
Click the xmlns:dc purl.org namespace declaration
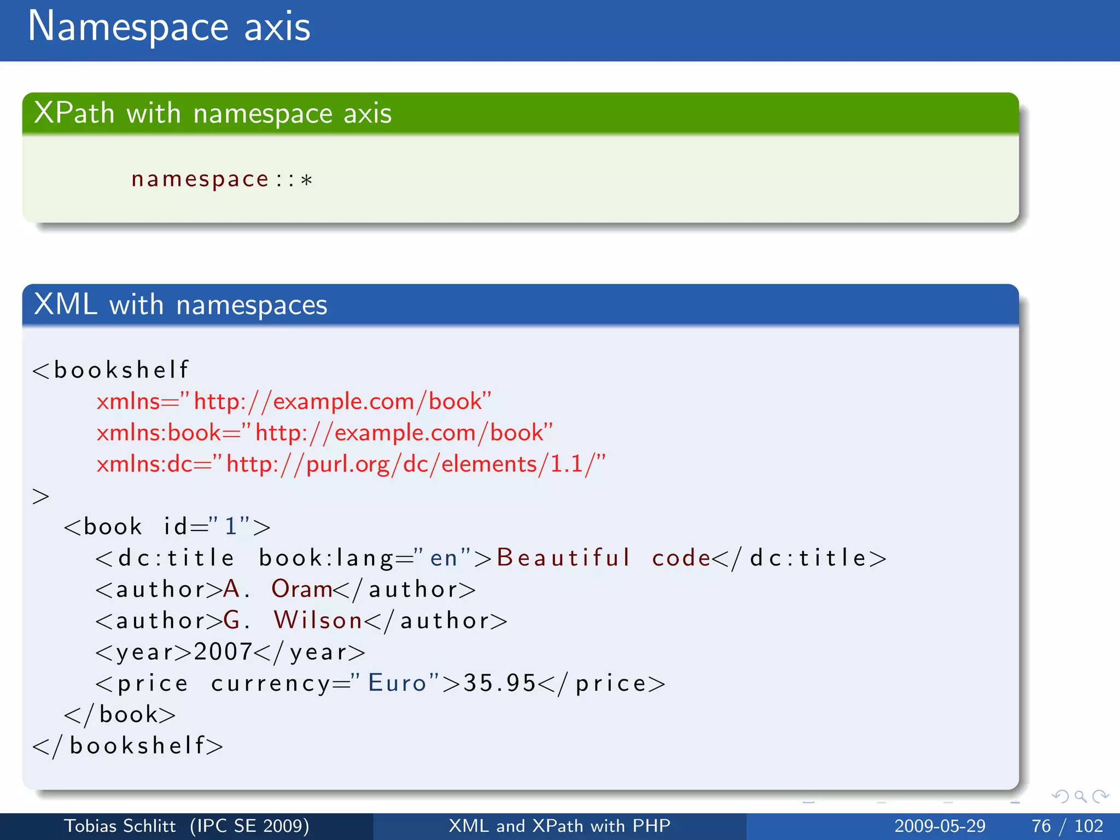click(x=351, y=464)
